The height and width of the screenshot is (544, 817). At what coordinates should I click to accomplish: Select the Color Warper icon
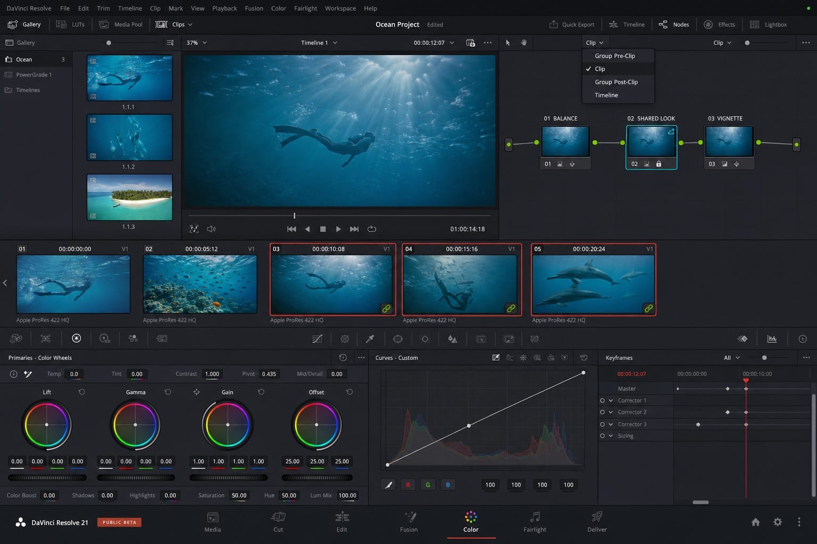345,338
